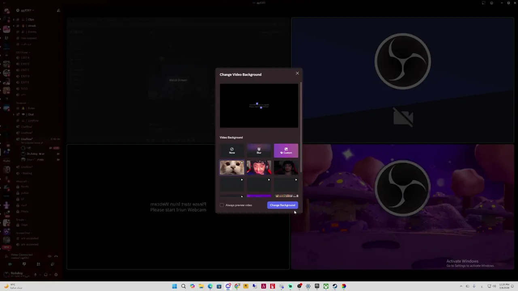Open the weather widget on taskbar
Screen dimensions: 518x291
coord(13,286)
